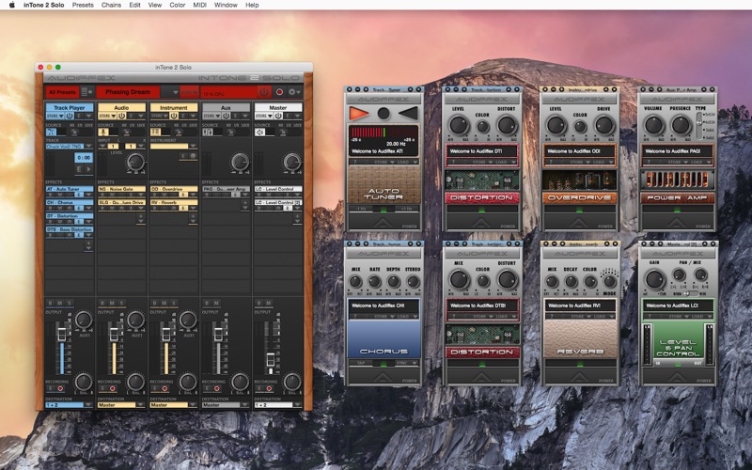Viewport: 752px width, 470px height.
Task: Click the Level knob on the Overdrive pedal
Action: (x=556, y=125)
